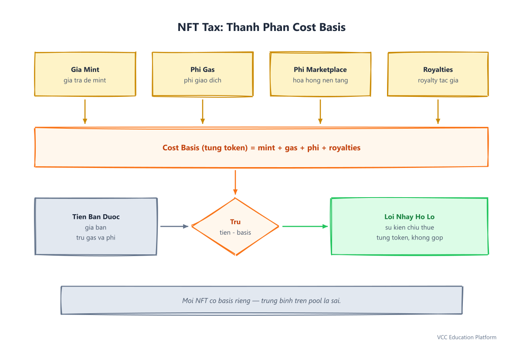Select the 'Gia Mint' box
This screenshot has width=523, height=349.
(x=85, y=74)
